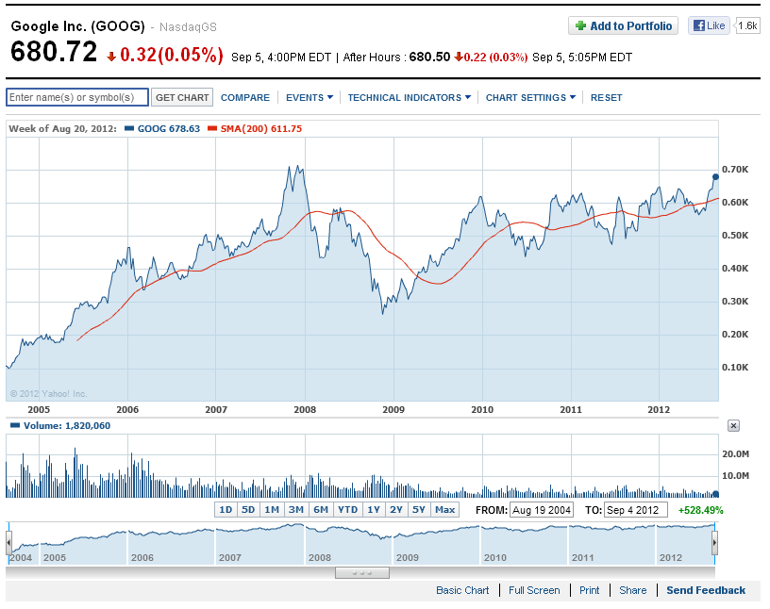Click the 2008 section in range navigator
The width and height of the screenshot is (770, 609).
coord(349,544)
